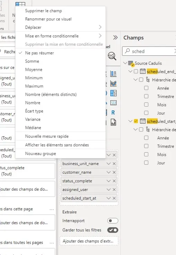Select the ribbon chart visual icon
176x255 pixels.
click(113, 83)
